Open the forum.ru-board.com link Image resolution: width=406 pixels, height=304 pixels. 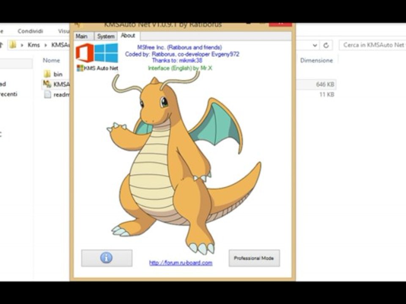[x=181, y=263]
